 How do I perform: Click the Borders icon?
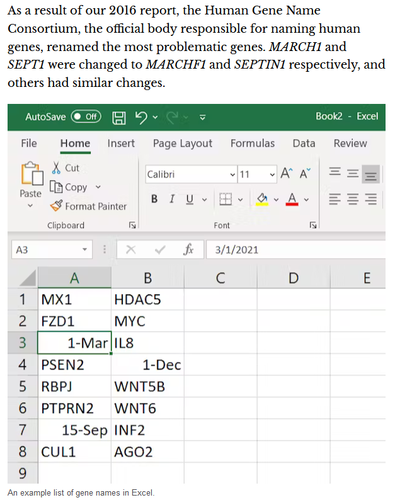226,199
